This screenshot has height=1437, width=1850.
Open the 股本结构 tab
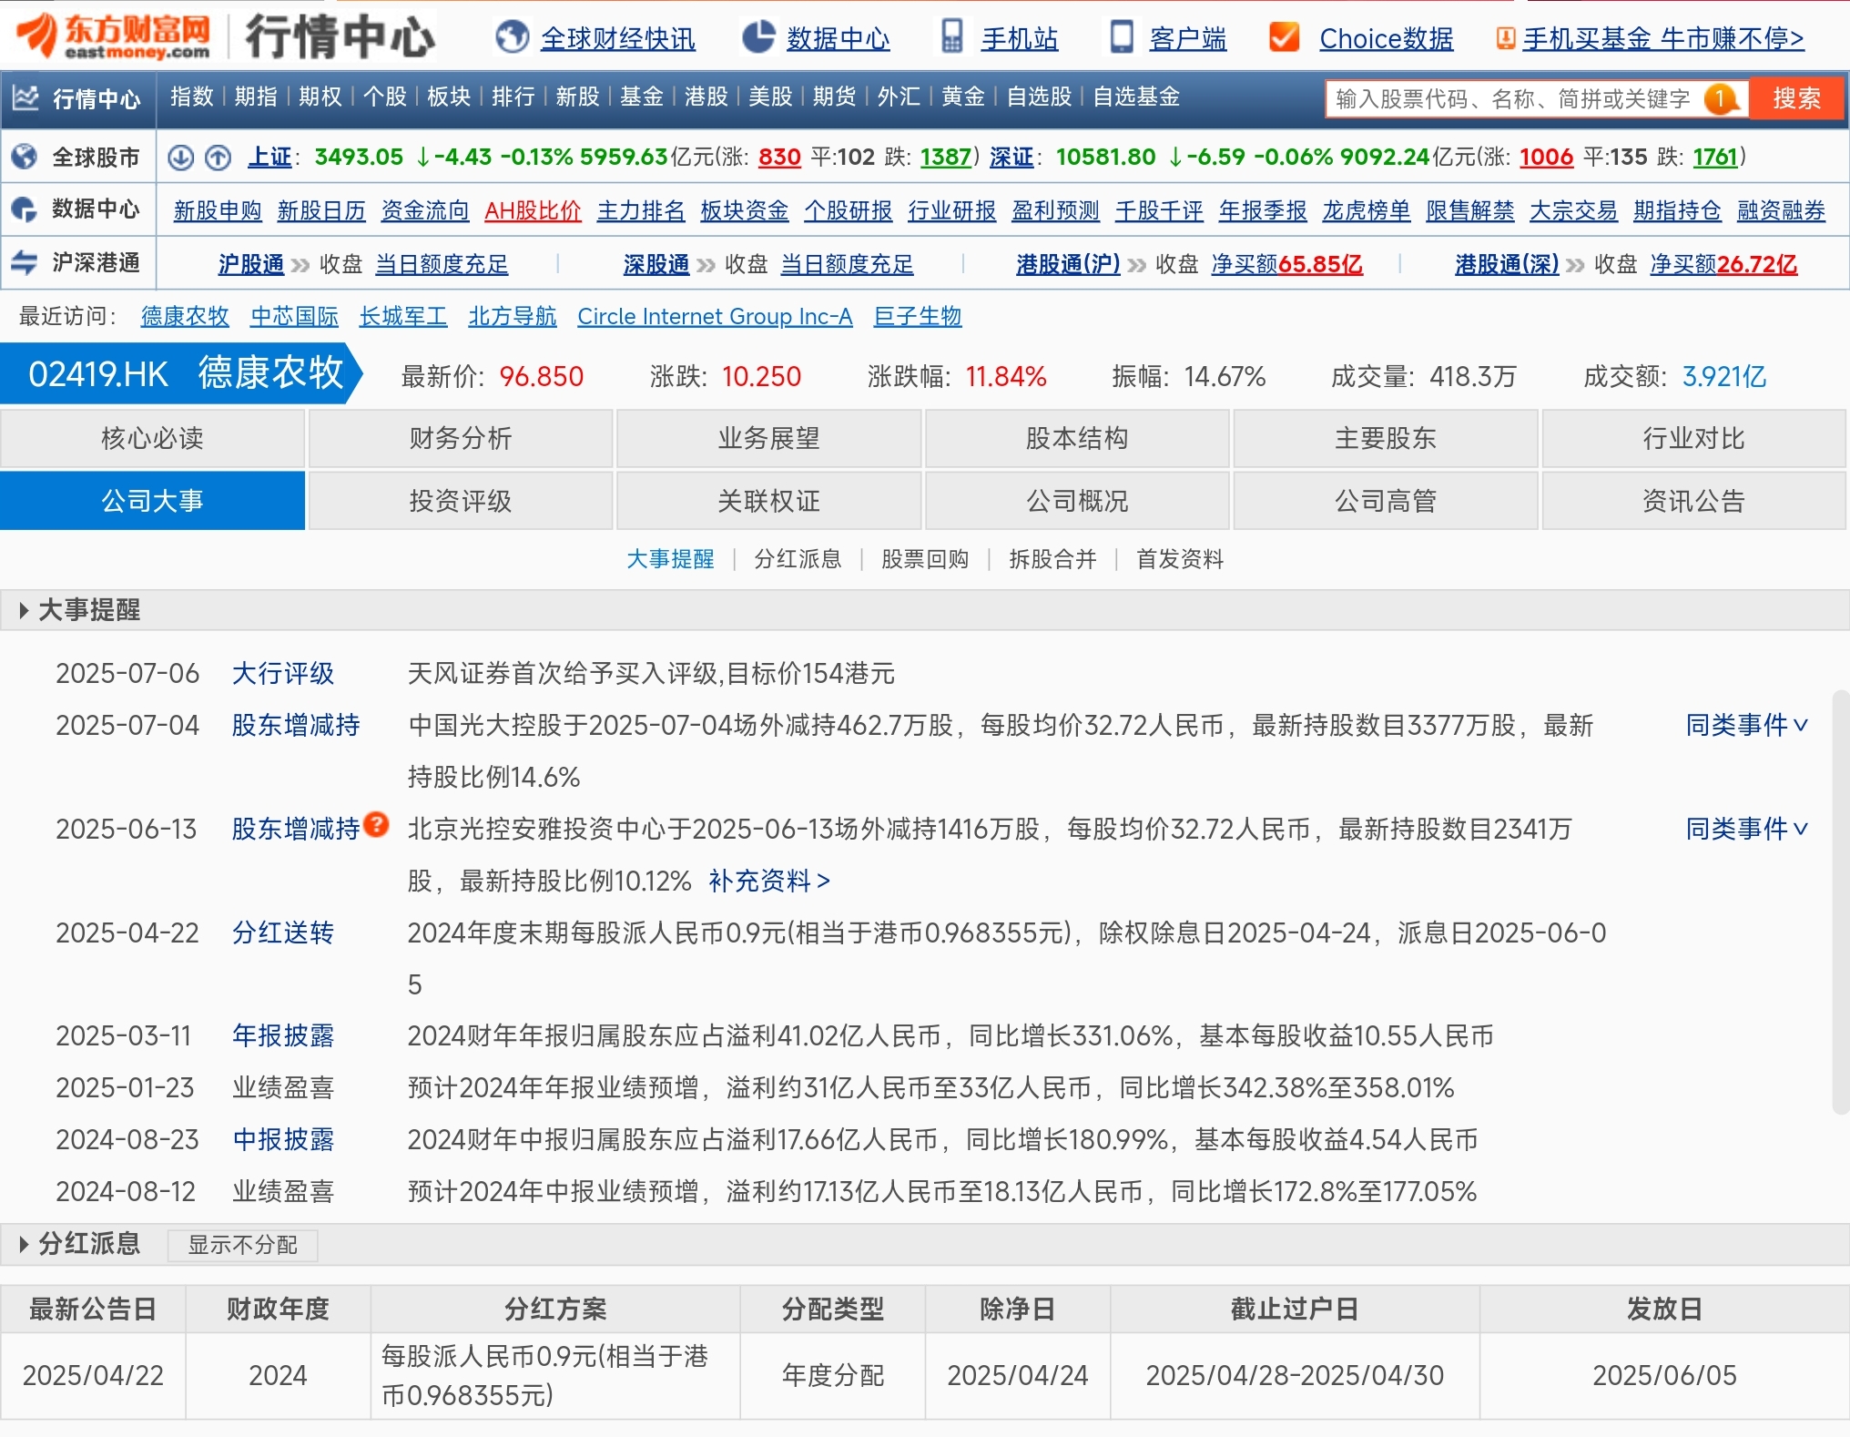pyautogui.click(x=1077, y=438)
